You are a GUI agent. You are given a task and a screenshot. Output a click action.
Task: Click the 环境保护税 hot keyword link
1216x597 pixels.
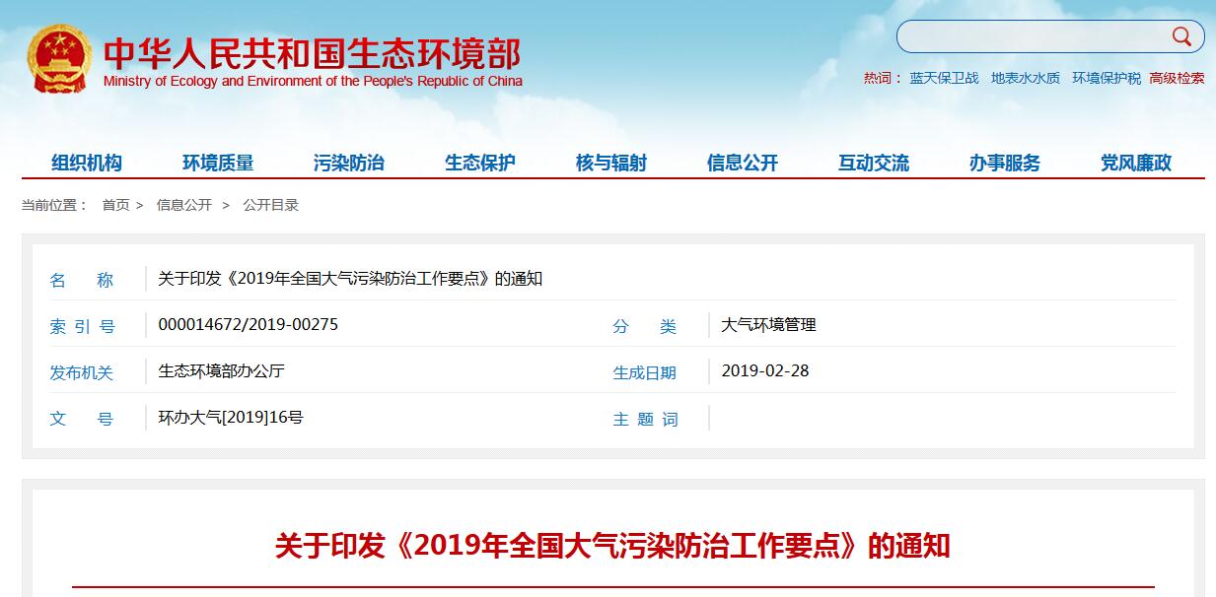[x=1107, y=78]
